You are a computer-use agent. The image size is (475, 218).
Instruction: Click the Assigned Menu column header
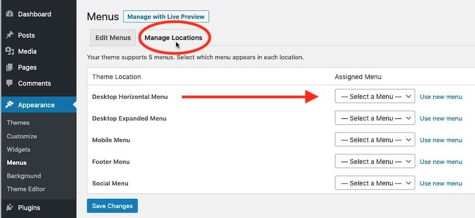pyautogui.click(x=358, y=77)
